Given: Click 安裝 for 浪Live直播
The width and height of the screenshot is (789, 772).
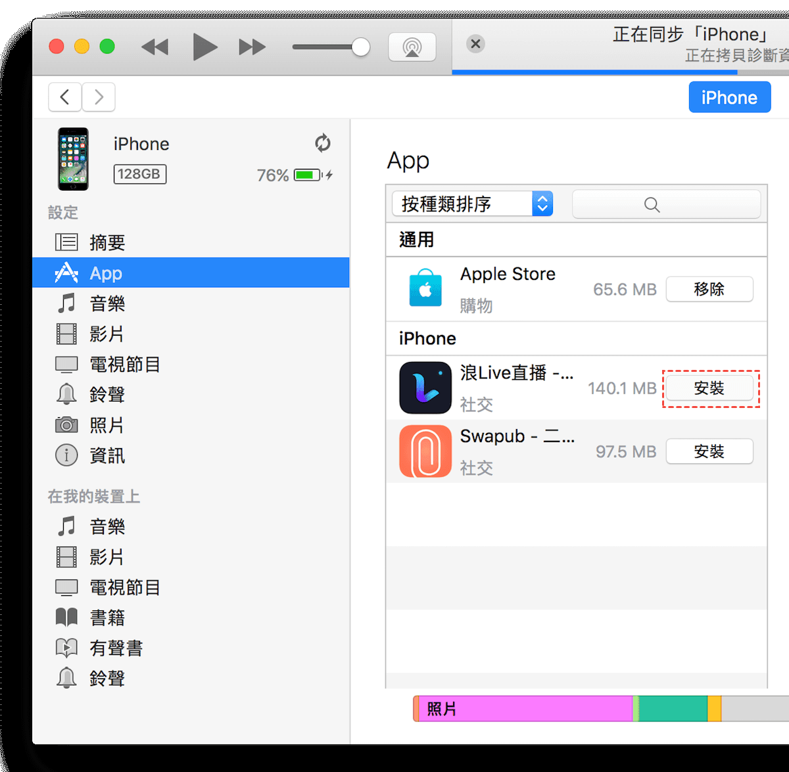Looking at the screenshot, I should (x=709, y=388).
